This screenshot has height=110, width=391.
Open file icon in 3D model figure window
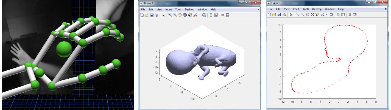147,15
